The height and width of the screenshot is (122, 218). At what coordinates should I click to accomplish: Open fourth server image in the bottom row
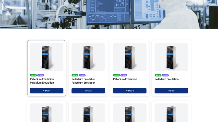coord(171,113)
